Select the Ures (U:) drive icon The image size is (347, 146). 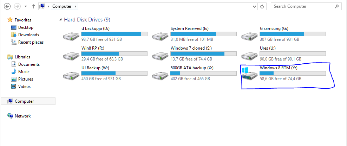250,56
